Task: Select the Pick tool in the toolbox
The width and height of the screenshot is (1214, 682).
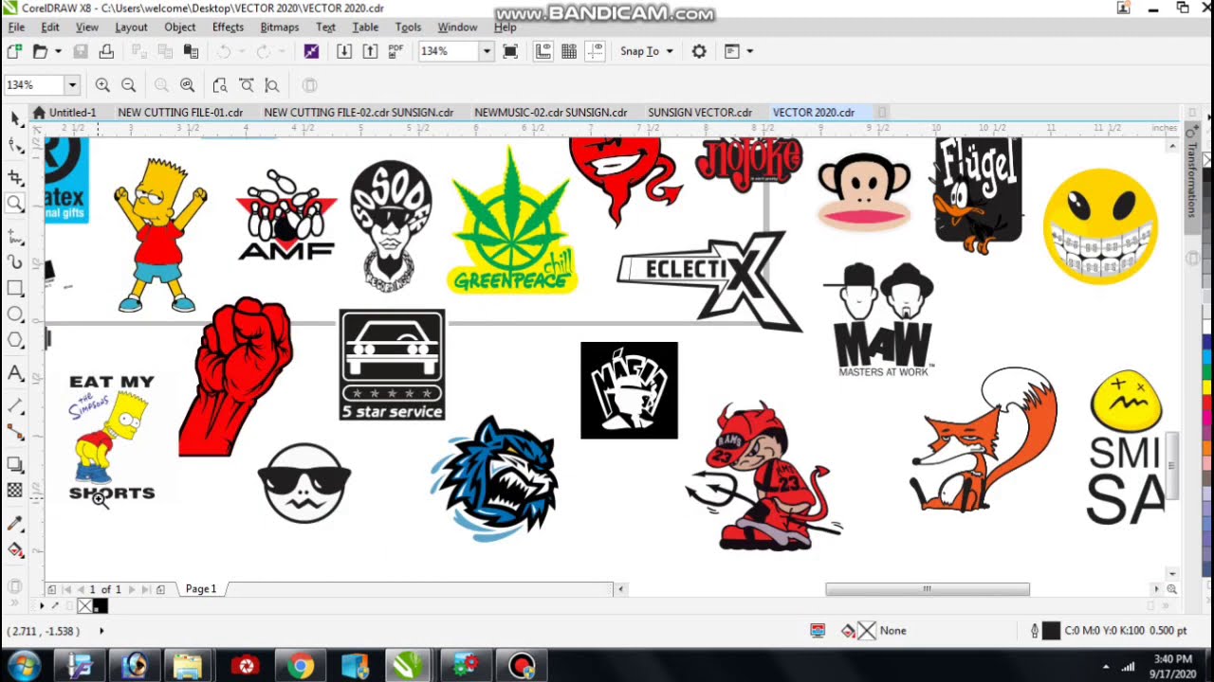Action: [x=15, y=118]
